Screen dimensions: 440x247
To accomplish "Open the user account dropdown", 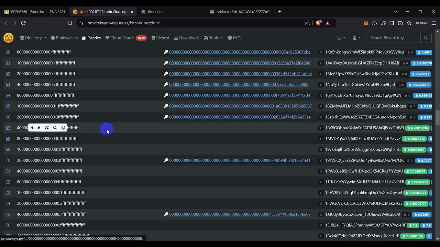I will [x=356, y=38].
